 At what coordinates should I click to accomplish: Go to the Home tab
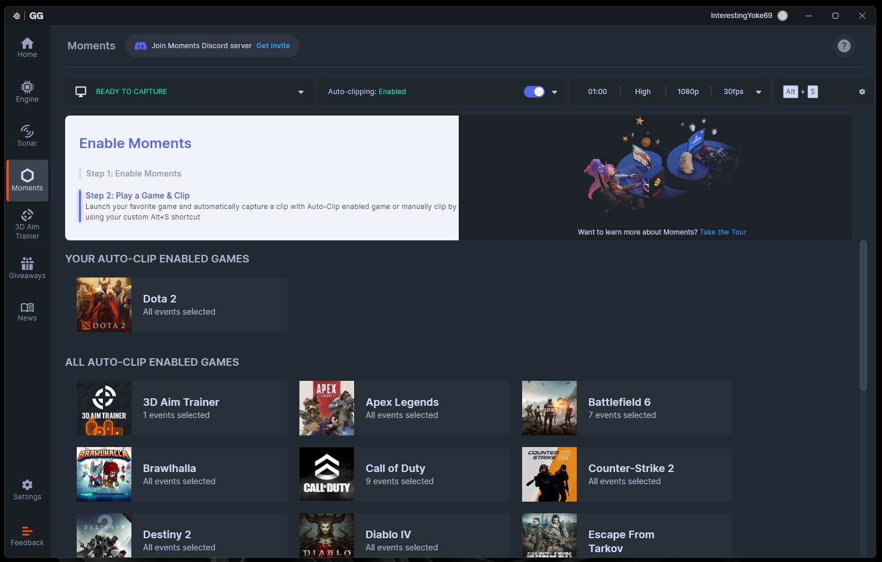[27, 48]
